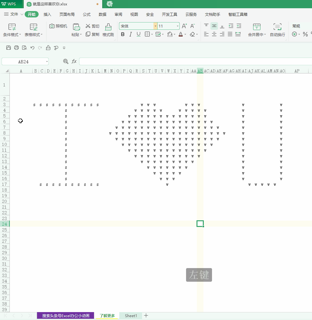Toggle Italic formatting
Screen dimensions: 312x320
131,34
